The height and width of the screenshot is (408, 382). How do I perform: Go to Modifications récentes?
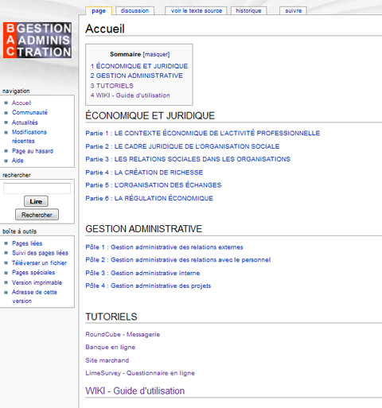pos(29,136)
